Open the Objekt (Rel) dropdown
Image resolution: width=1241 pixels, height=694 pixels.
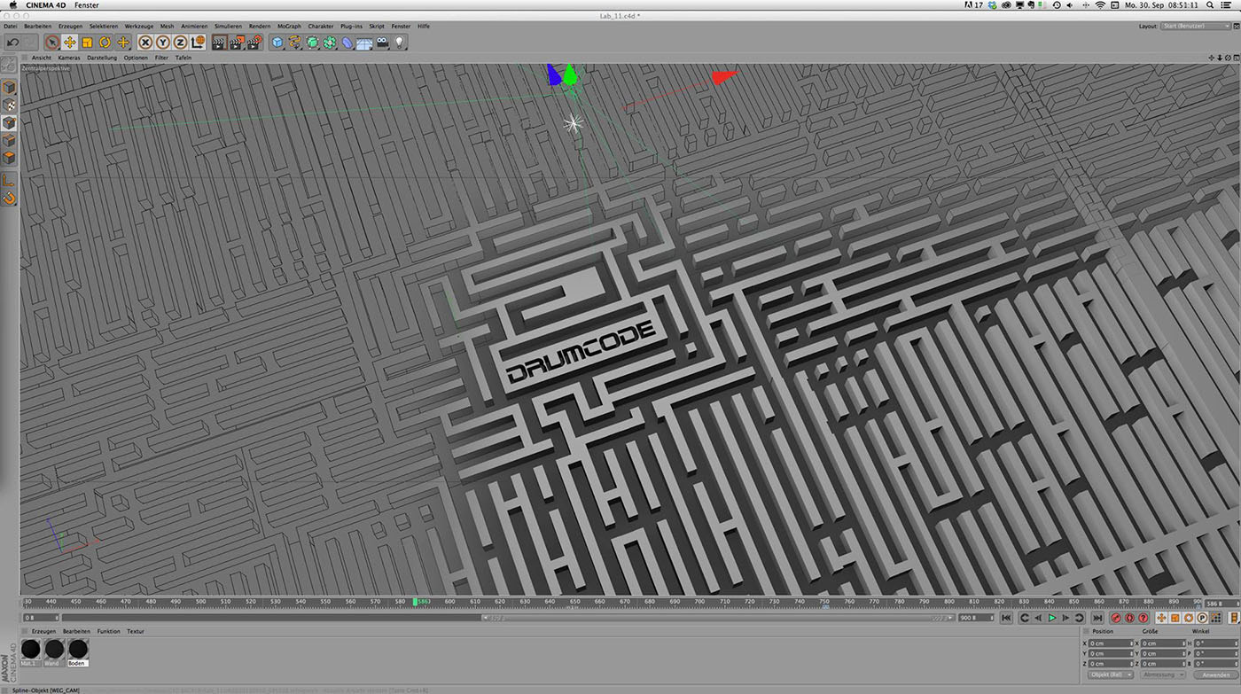point(1111,675)
